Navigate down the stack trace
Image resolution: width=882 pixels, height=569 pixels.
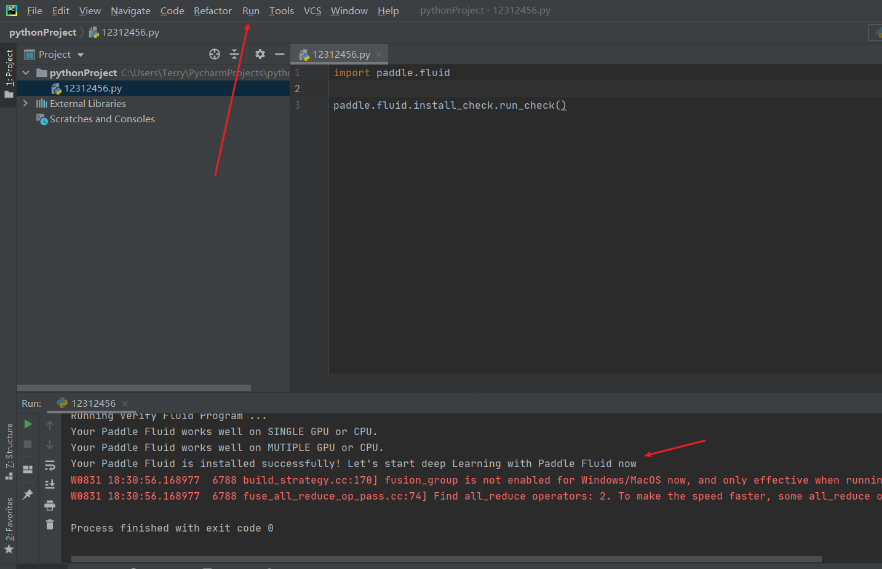50,444
